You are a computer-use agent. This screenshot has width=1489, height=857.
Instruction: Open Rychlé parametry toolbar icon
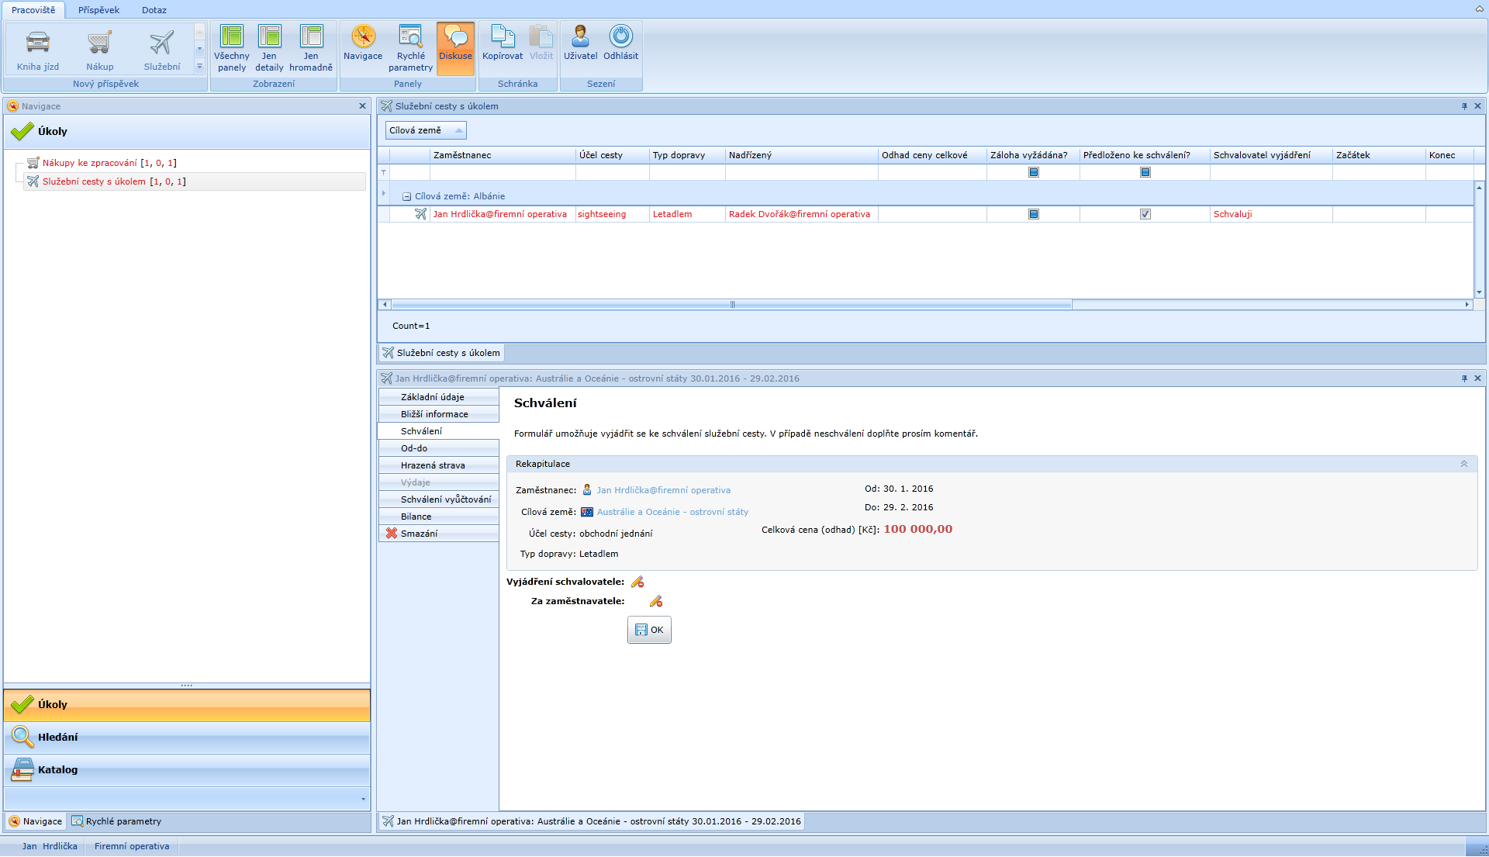[410, 36]
